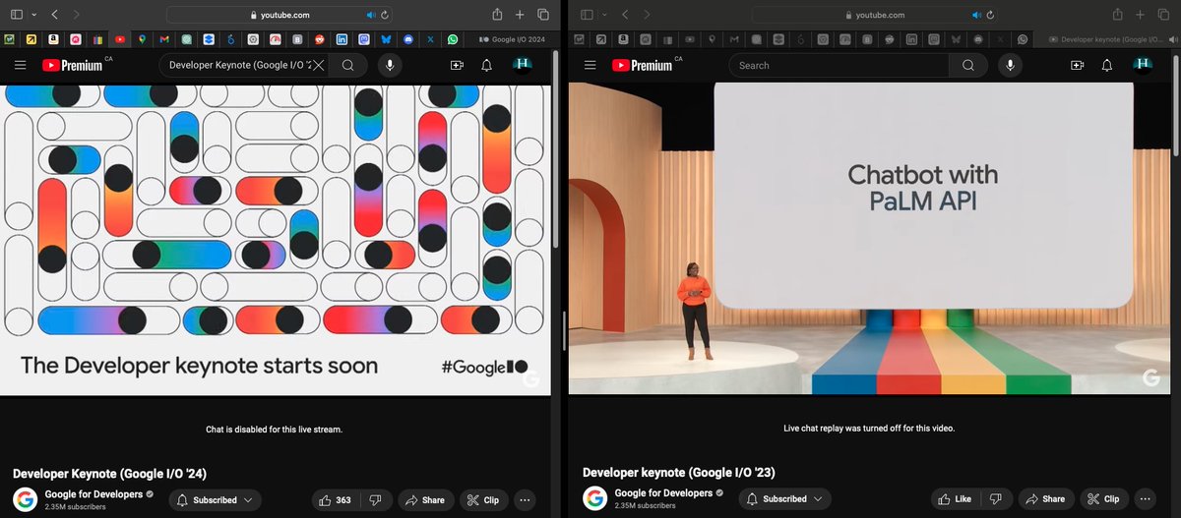
Task: Switch to Google Maps pinned tab in left window
Action: [x=143, y=39]
